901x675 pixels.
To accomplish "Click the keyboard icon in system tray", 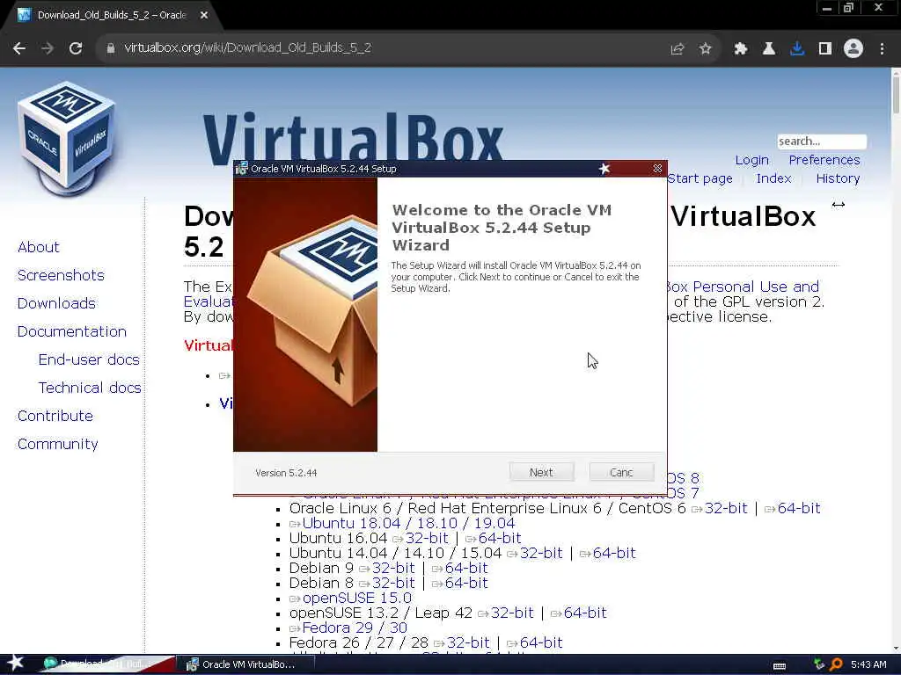I will (x=780, y=666).
